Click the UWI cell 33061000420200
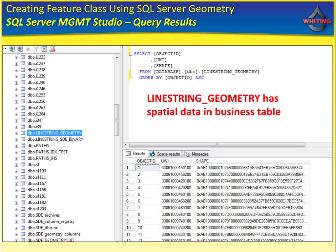336x252 pixels. point(176,188)
